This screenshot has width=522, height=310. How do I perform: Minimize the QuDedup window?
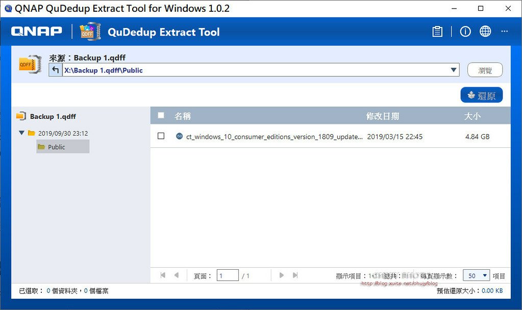coord(454,8)
